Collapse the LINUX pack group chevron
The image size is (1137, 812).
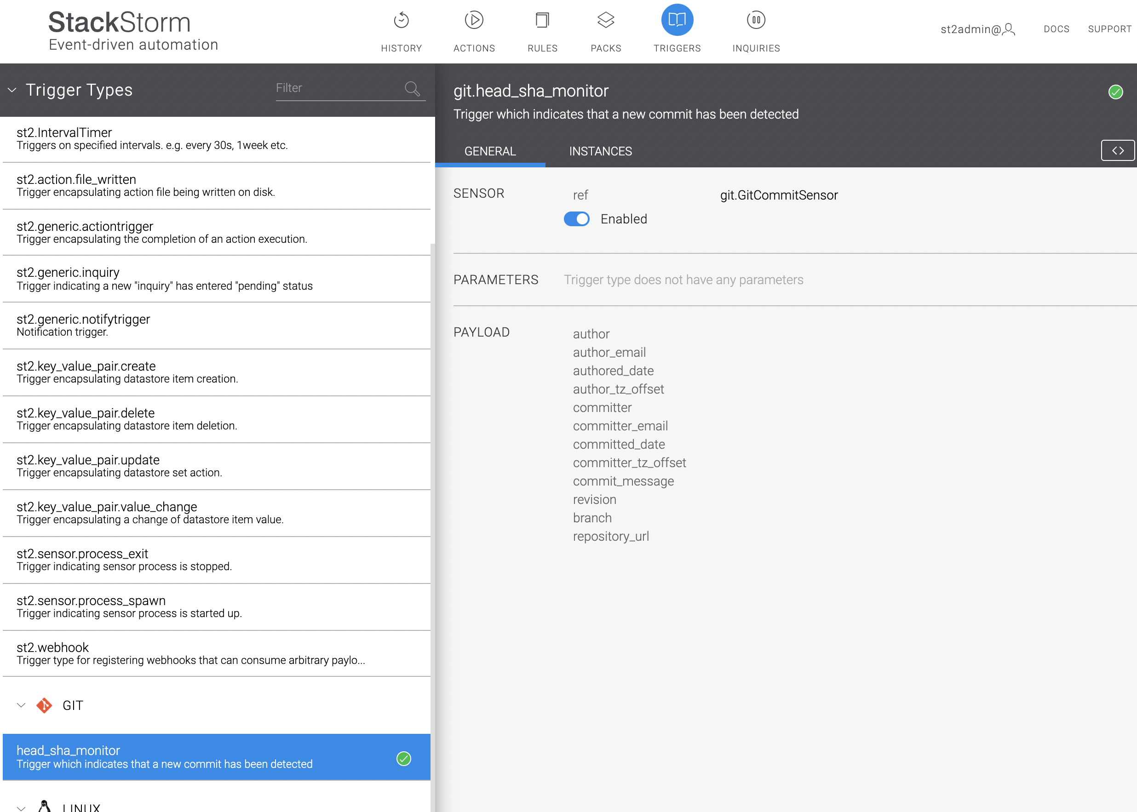coord(21,807)
